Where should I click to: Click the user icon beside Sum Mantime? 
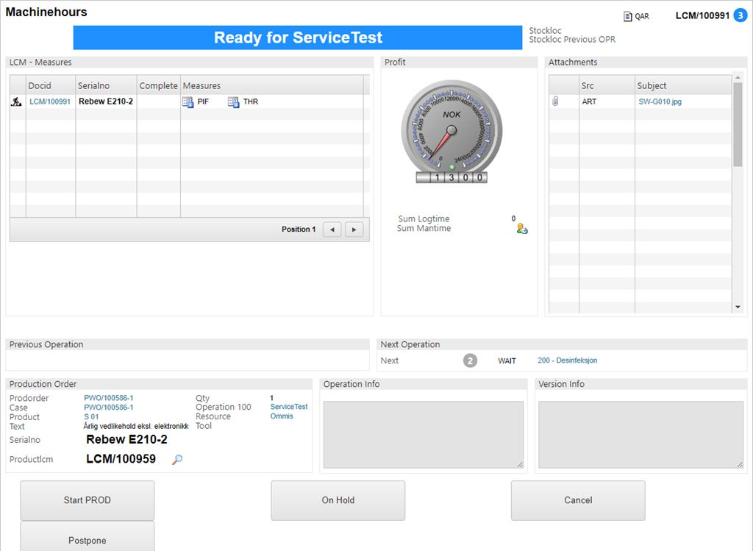pyautogui.click(x=522, y=229)
